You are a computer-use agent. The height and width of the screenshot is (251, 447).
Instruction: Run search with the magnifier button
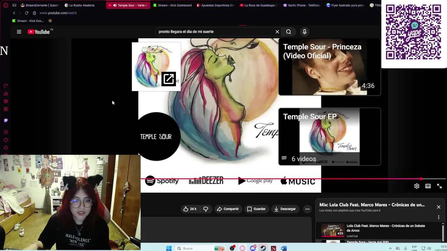pos(288,32)
